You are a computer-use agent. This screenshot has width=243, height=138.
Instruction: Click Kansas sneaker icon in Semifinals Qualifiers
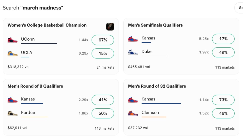pos(133,39)
